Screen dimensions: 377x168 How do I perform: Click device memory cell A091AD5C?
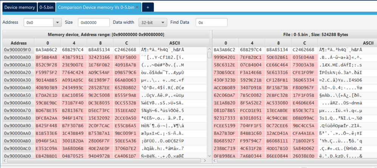point(74,80)
